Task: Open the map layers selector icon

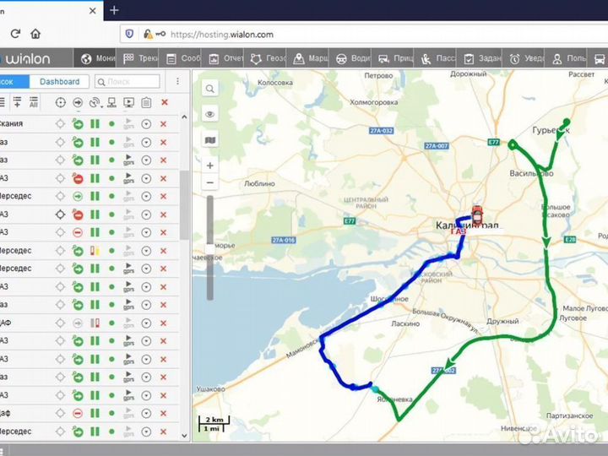Action: [209, 139]
